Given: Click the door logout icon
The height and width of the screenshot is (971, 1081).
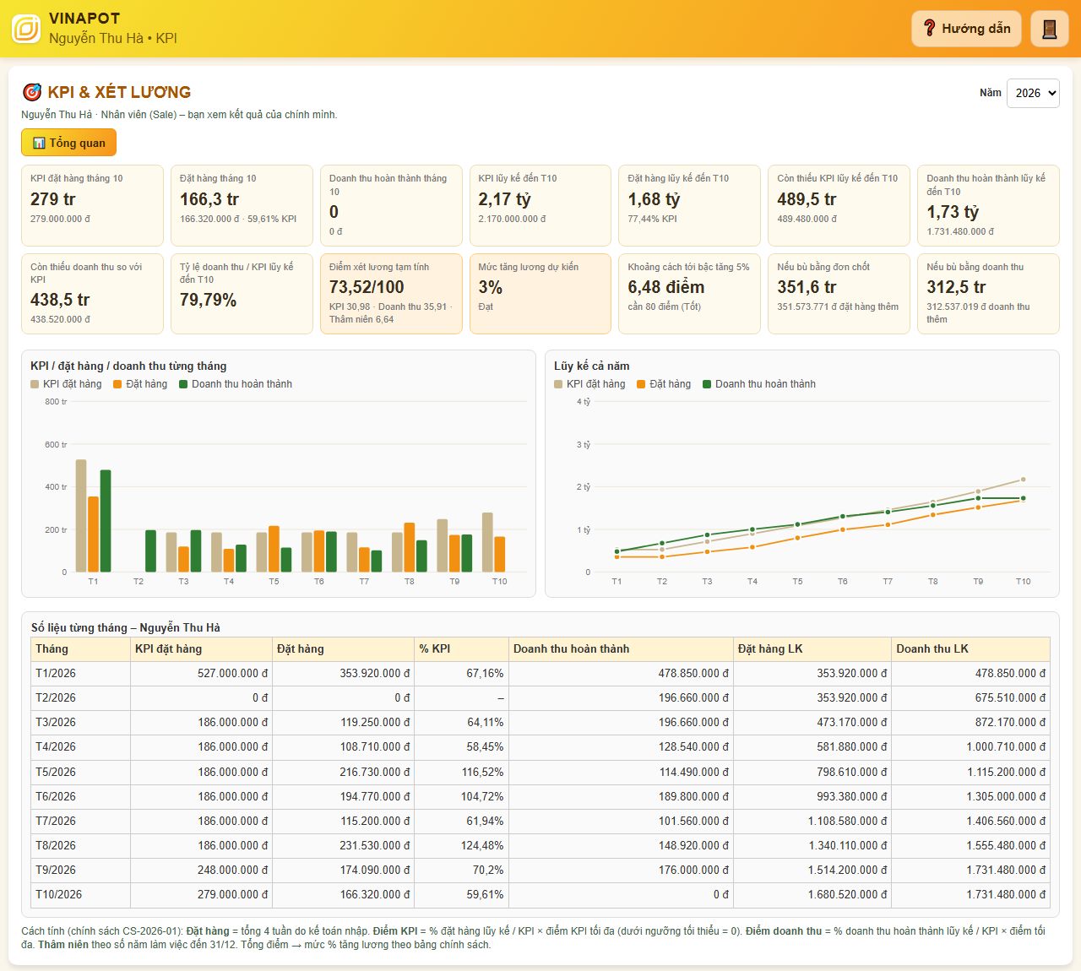Looking at the screenshot, I should tap(1050, 29).
